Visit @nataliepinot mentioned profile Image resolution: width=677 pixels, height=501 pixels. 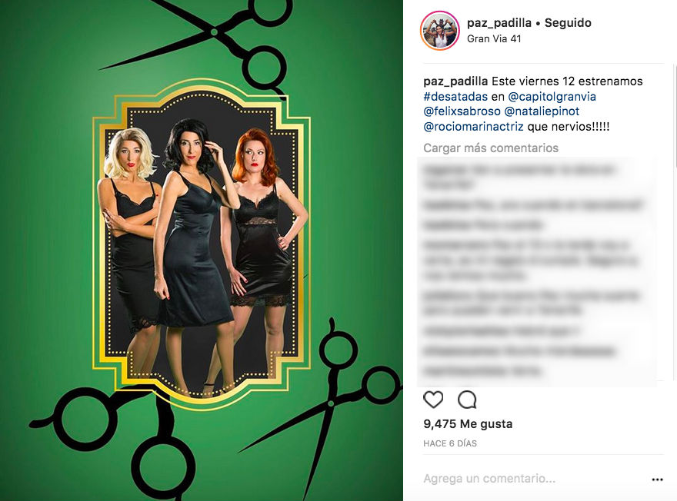coord(542,111)
